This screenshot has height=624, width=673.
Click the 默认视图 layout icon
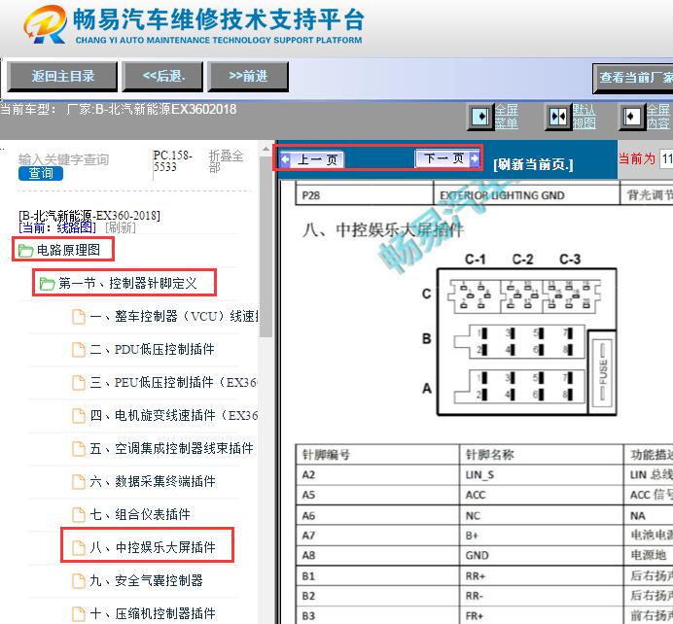pos(558,117)
